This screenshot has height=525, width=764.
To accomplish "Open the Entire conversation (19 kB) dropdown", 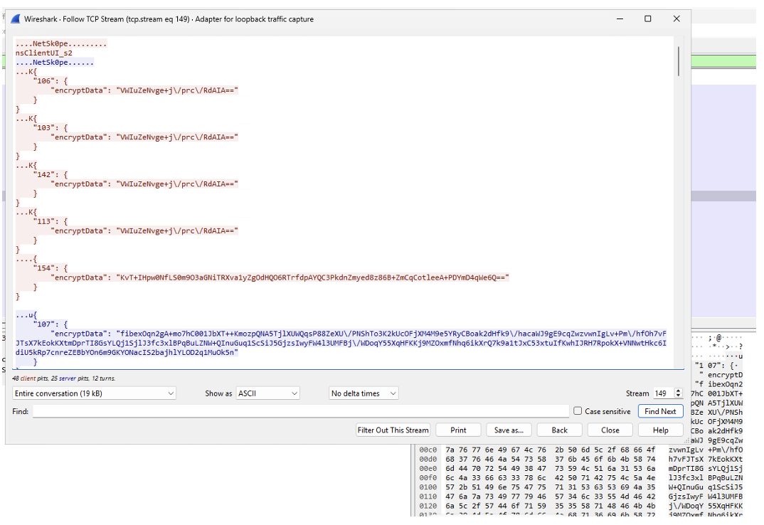I will coord(94,393).
